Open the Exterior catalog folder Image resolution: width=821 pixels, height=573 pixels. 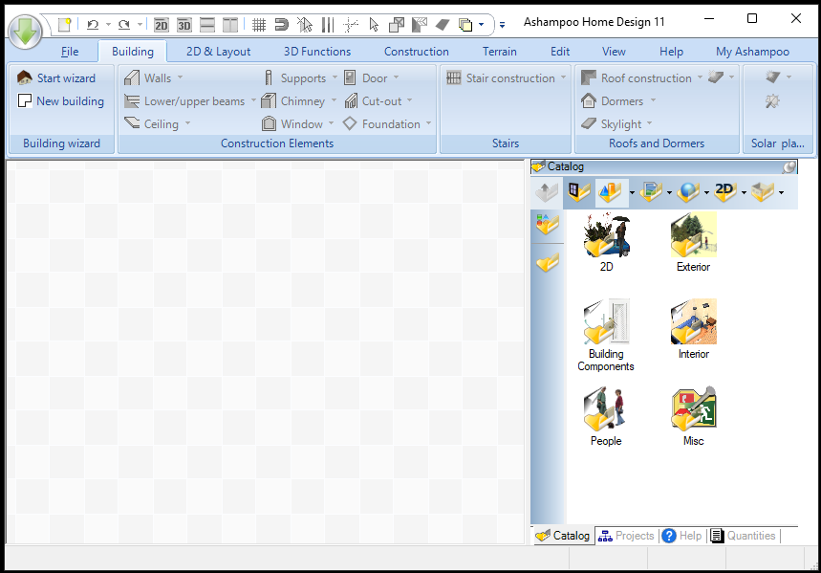(693, 242)
